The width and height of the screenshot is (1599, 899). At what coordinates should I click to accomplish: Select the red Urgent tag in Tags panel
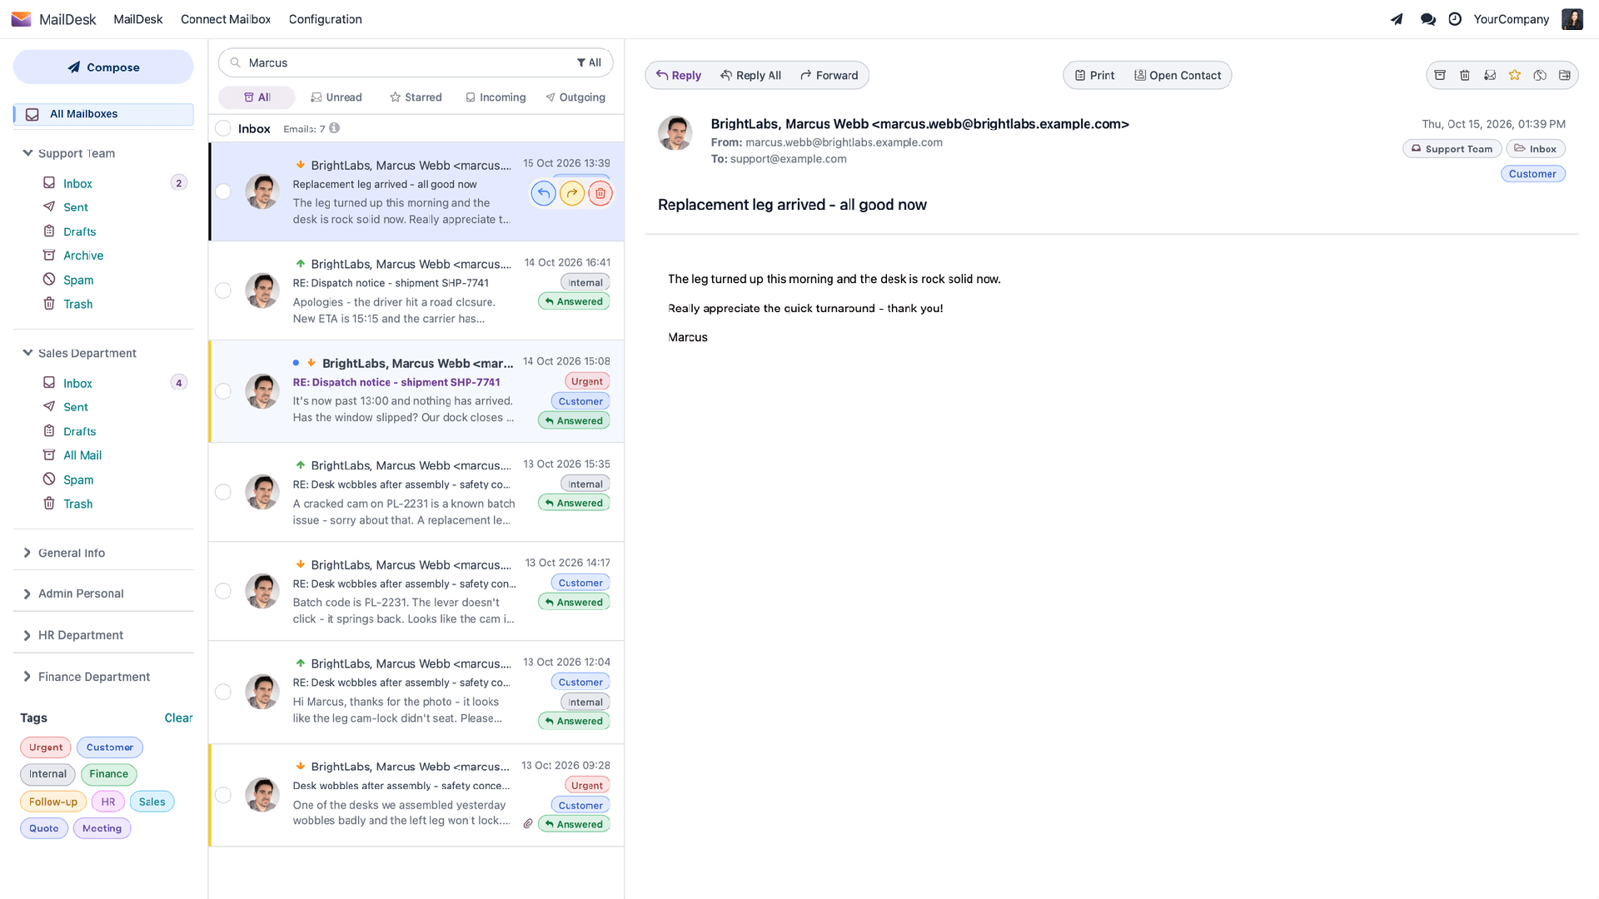(46, 748)
